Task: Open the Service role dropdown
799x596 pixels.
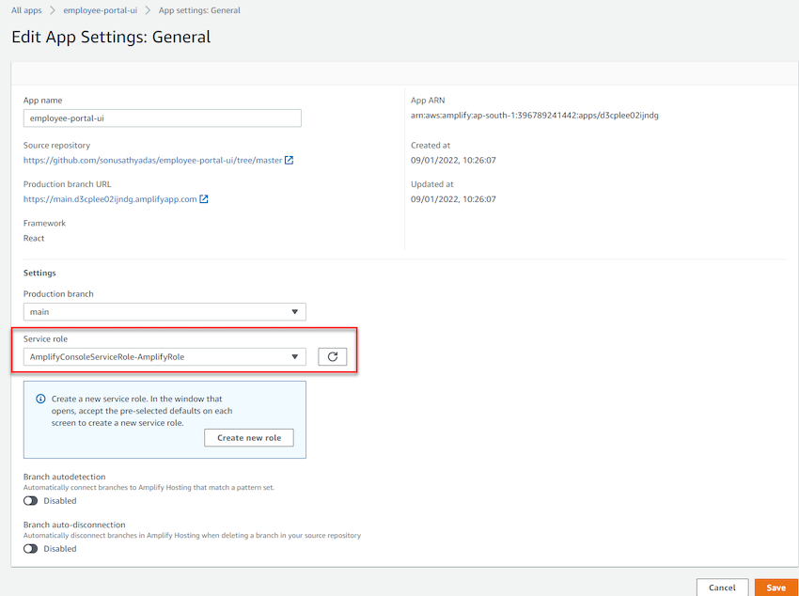Action: pos(164,356)
